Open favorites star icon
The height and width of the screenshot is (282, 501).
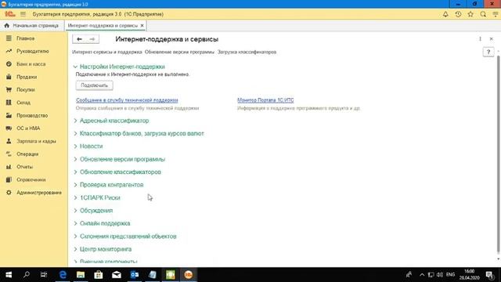[470, 14]
